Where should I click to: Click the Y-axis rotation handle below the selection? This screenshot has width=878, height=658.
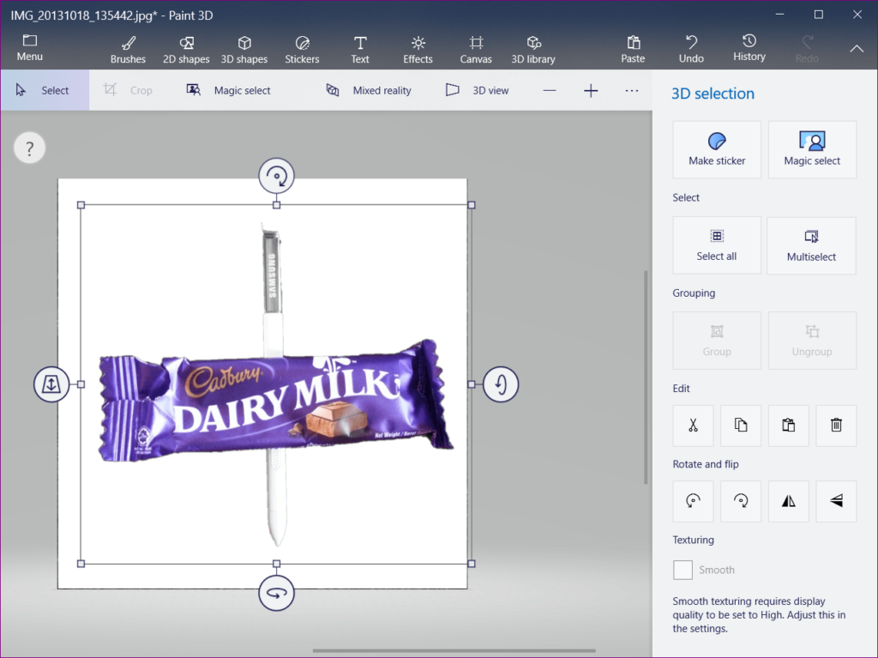pos(277,593)
